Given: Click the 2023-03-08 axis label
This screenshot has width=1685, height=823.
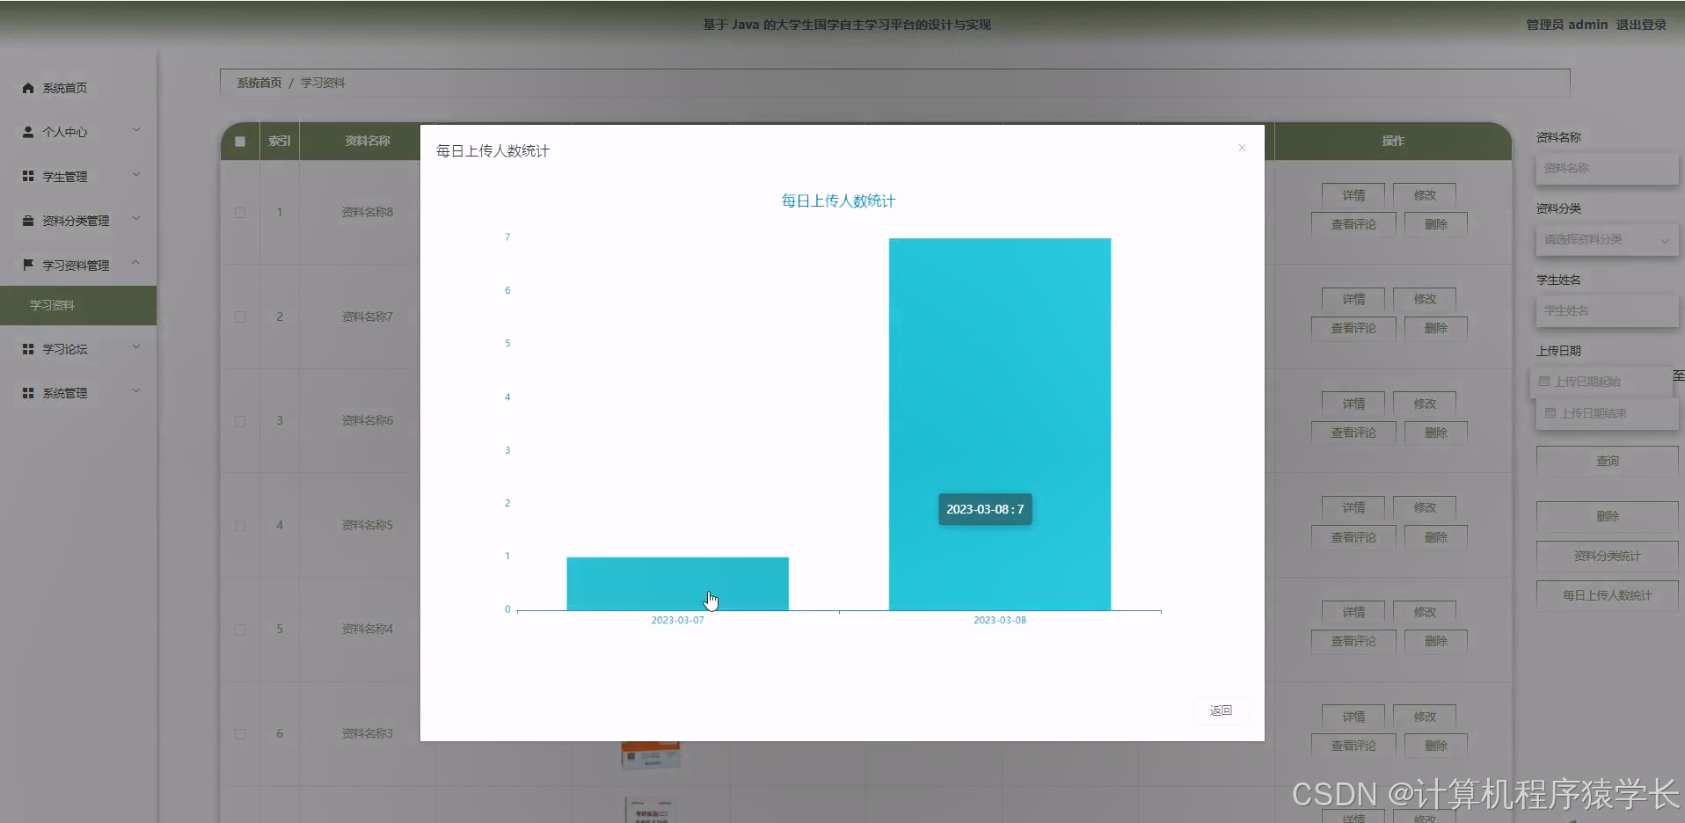Looking at the screenshot, I should click(x=1000, y=620).
